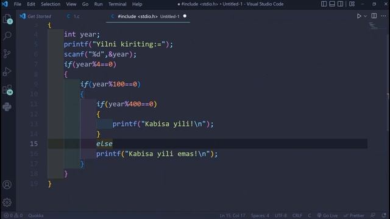Open the View menu
Viewport: 390px width, 219px height.
click(x=71, y=4)
